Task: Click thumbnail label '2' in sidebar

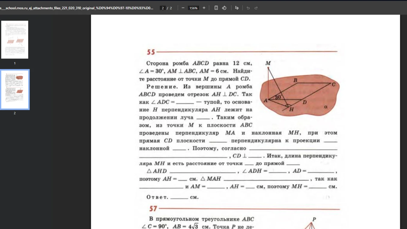Action: point(15,113)
